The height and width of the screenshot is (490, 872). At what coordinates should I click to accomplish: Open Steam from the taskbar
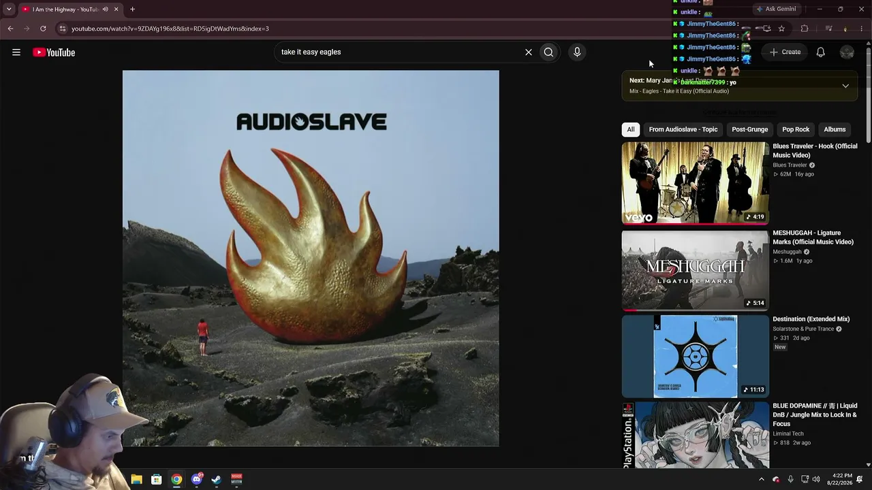217,479
